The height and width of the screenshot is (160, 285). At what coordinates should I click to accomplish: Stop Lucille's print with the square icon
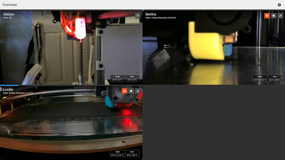pos(131,91)
